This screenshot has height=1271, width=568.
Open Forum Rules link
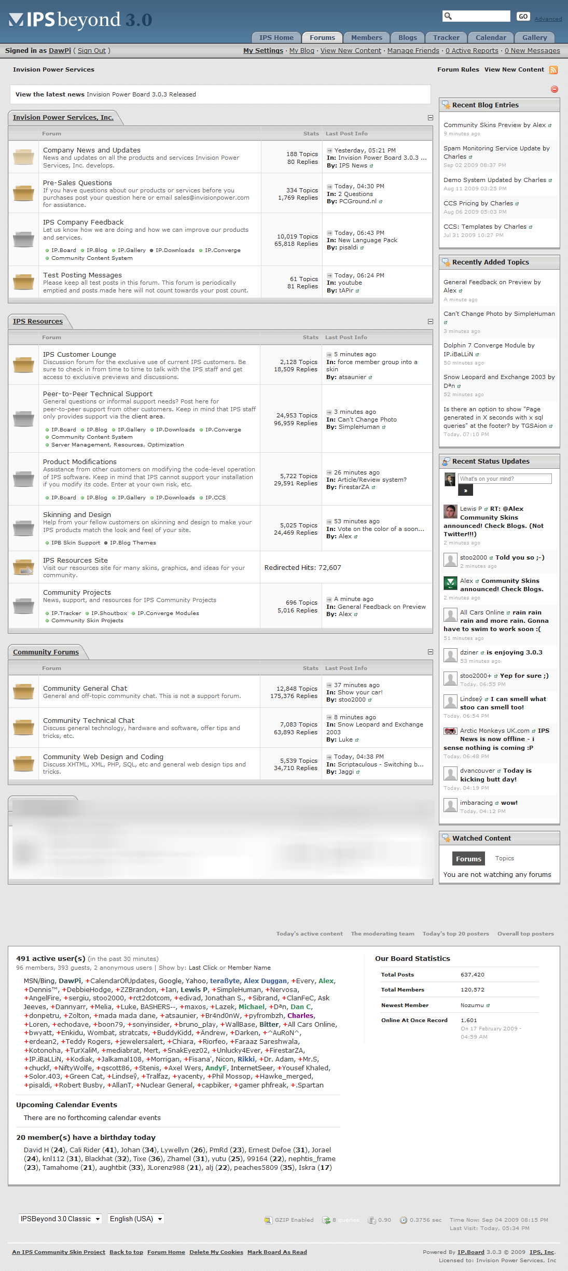pyautogui.click(x=458, y=69)
